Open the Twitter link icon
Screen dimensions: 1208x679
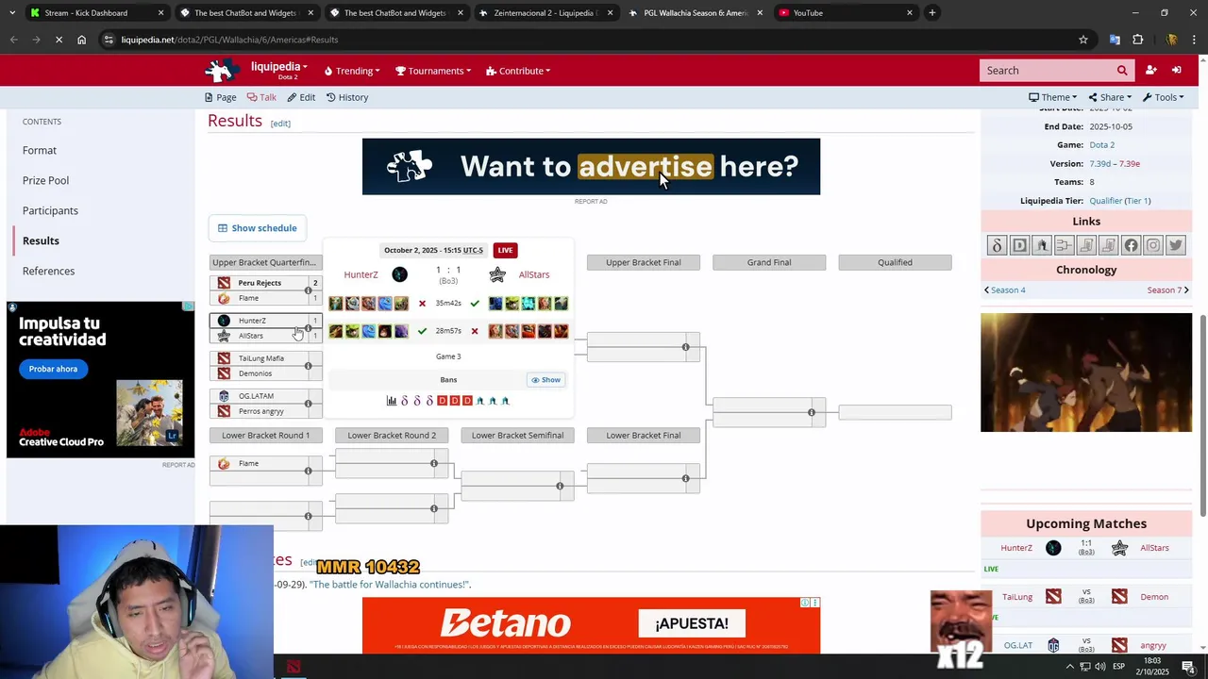pos(1176,245)
